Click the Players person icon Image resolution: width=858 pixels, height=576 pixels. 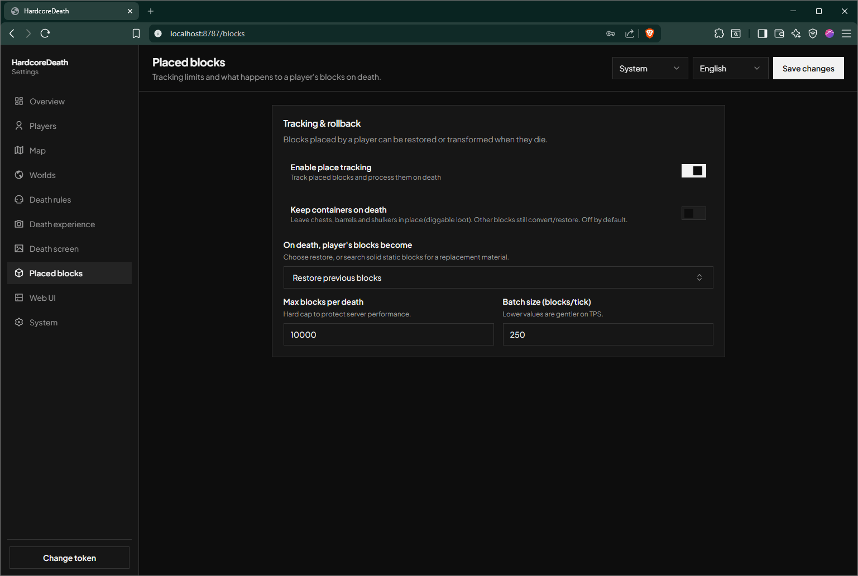click(x=19, y=126)
